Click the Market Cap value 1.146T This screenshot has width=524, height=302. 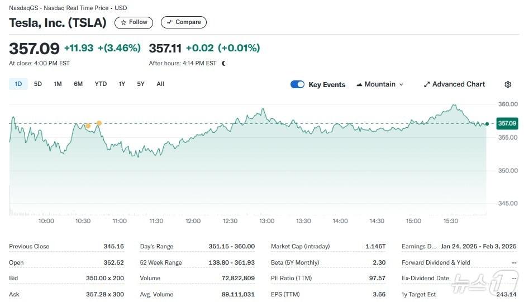click(x=375, y=246)
